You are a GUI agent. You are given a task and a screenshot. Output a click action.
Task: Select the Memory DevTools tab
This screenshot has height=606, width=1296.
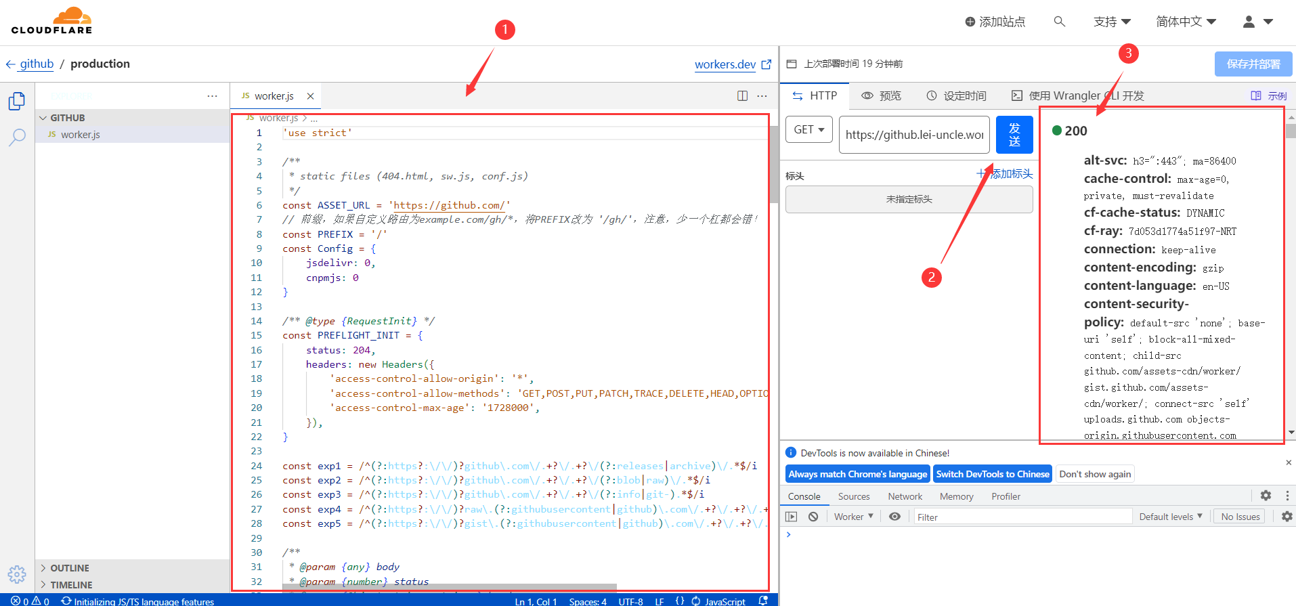click(957, 496)
